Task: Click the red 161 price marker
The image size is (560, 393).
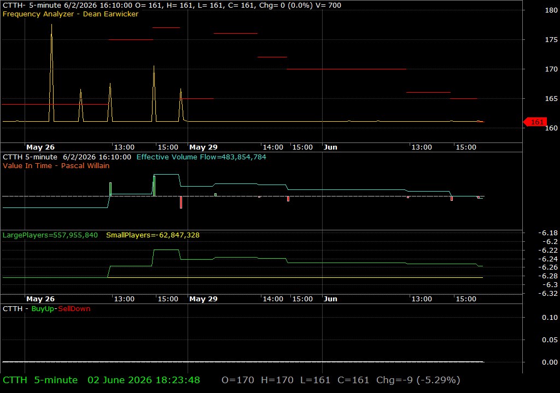Action: click(535, 122)
